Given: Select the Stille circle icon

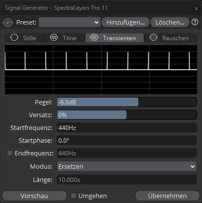Looking at the screenshot, I should click(x=14, y=37).
